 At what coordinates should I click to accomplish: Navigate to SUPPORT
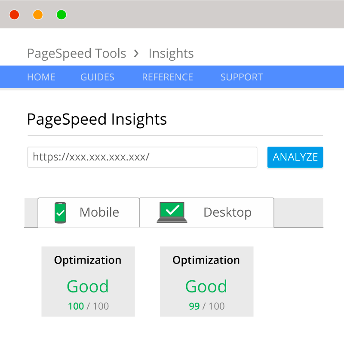242,77
